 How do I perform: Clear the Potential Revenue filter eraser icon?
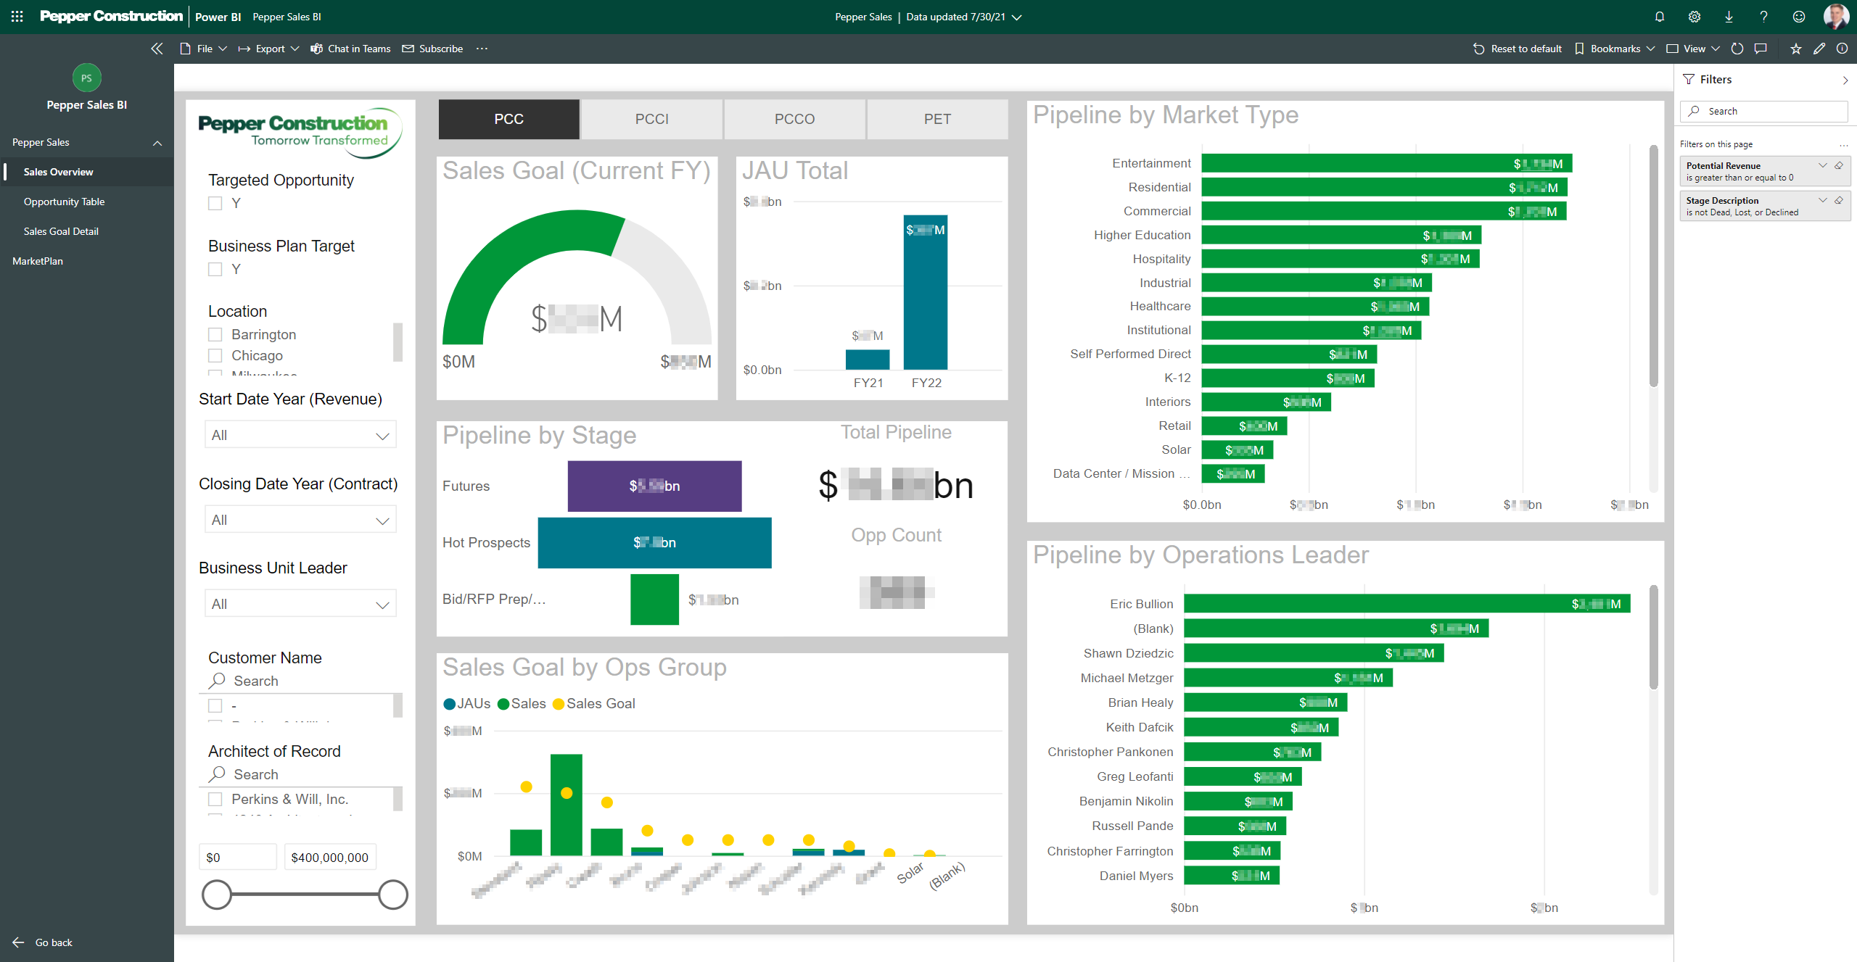point(1839,165)
